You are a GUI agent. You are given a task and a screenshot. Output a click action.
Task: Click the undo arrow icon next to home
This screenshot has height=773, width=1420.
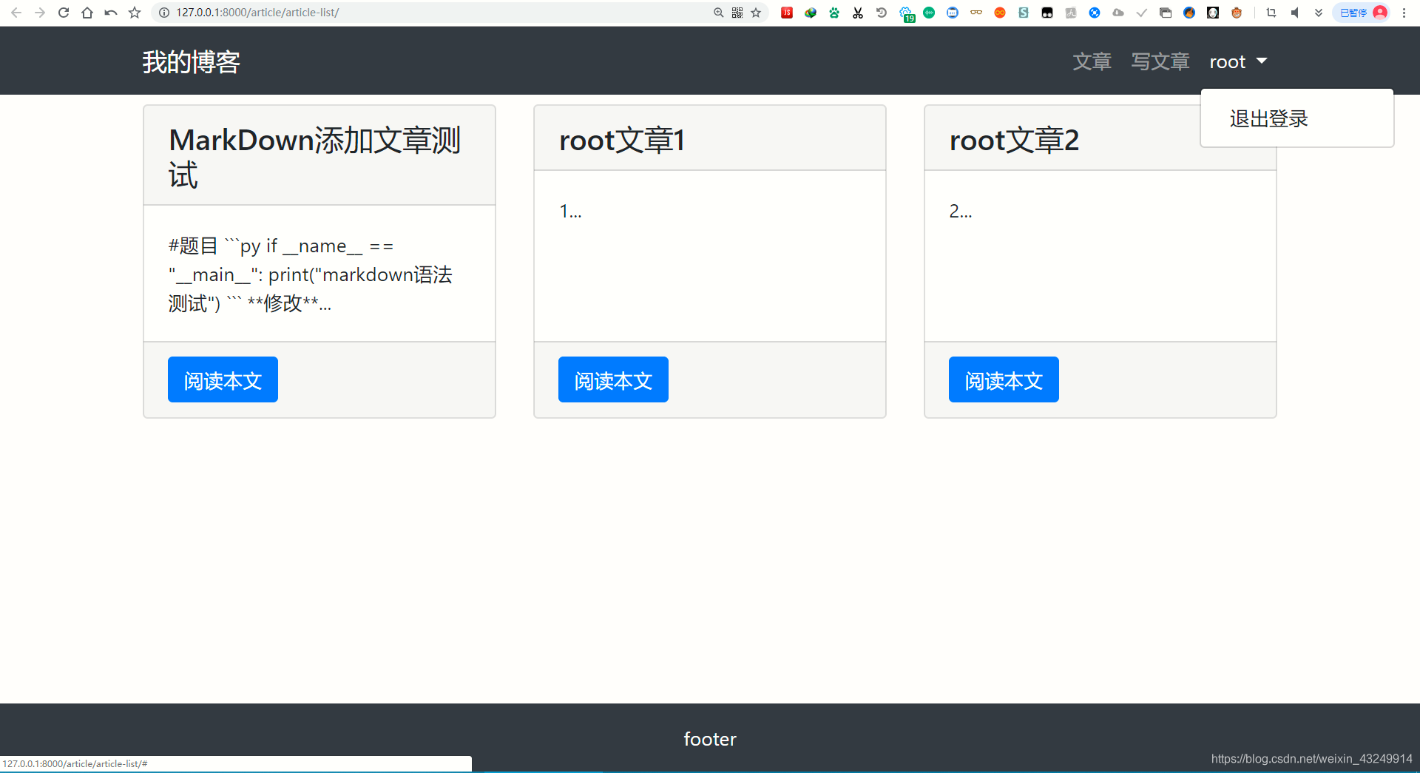tap(111, 13)
